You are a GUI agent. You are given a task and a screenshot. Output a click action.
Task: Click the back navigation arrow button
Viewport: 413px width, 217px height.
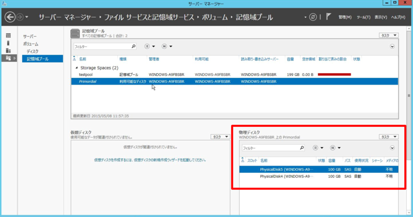click(x=10, y=17)
